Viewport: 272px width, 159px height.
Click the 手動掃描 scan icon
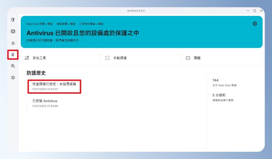[107, 58]
